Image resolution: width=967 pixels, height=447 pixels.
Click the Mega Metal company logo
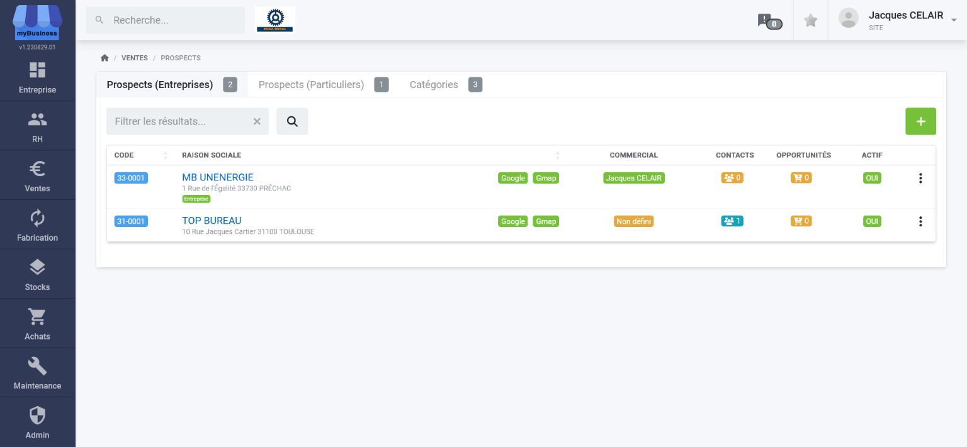click(275, 20)
